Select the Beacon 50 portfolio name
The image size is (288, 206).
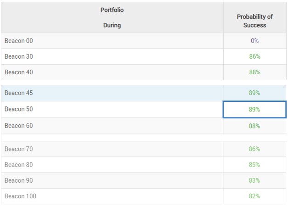click(19, 109)
